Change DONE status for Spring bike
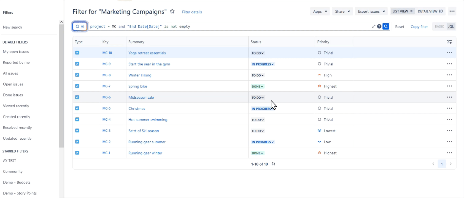 (x=258, y=86)
